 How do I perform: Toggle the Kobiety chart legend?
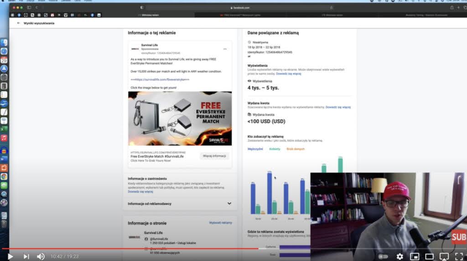275,149
